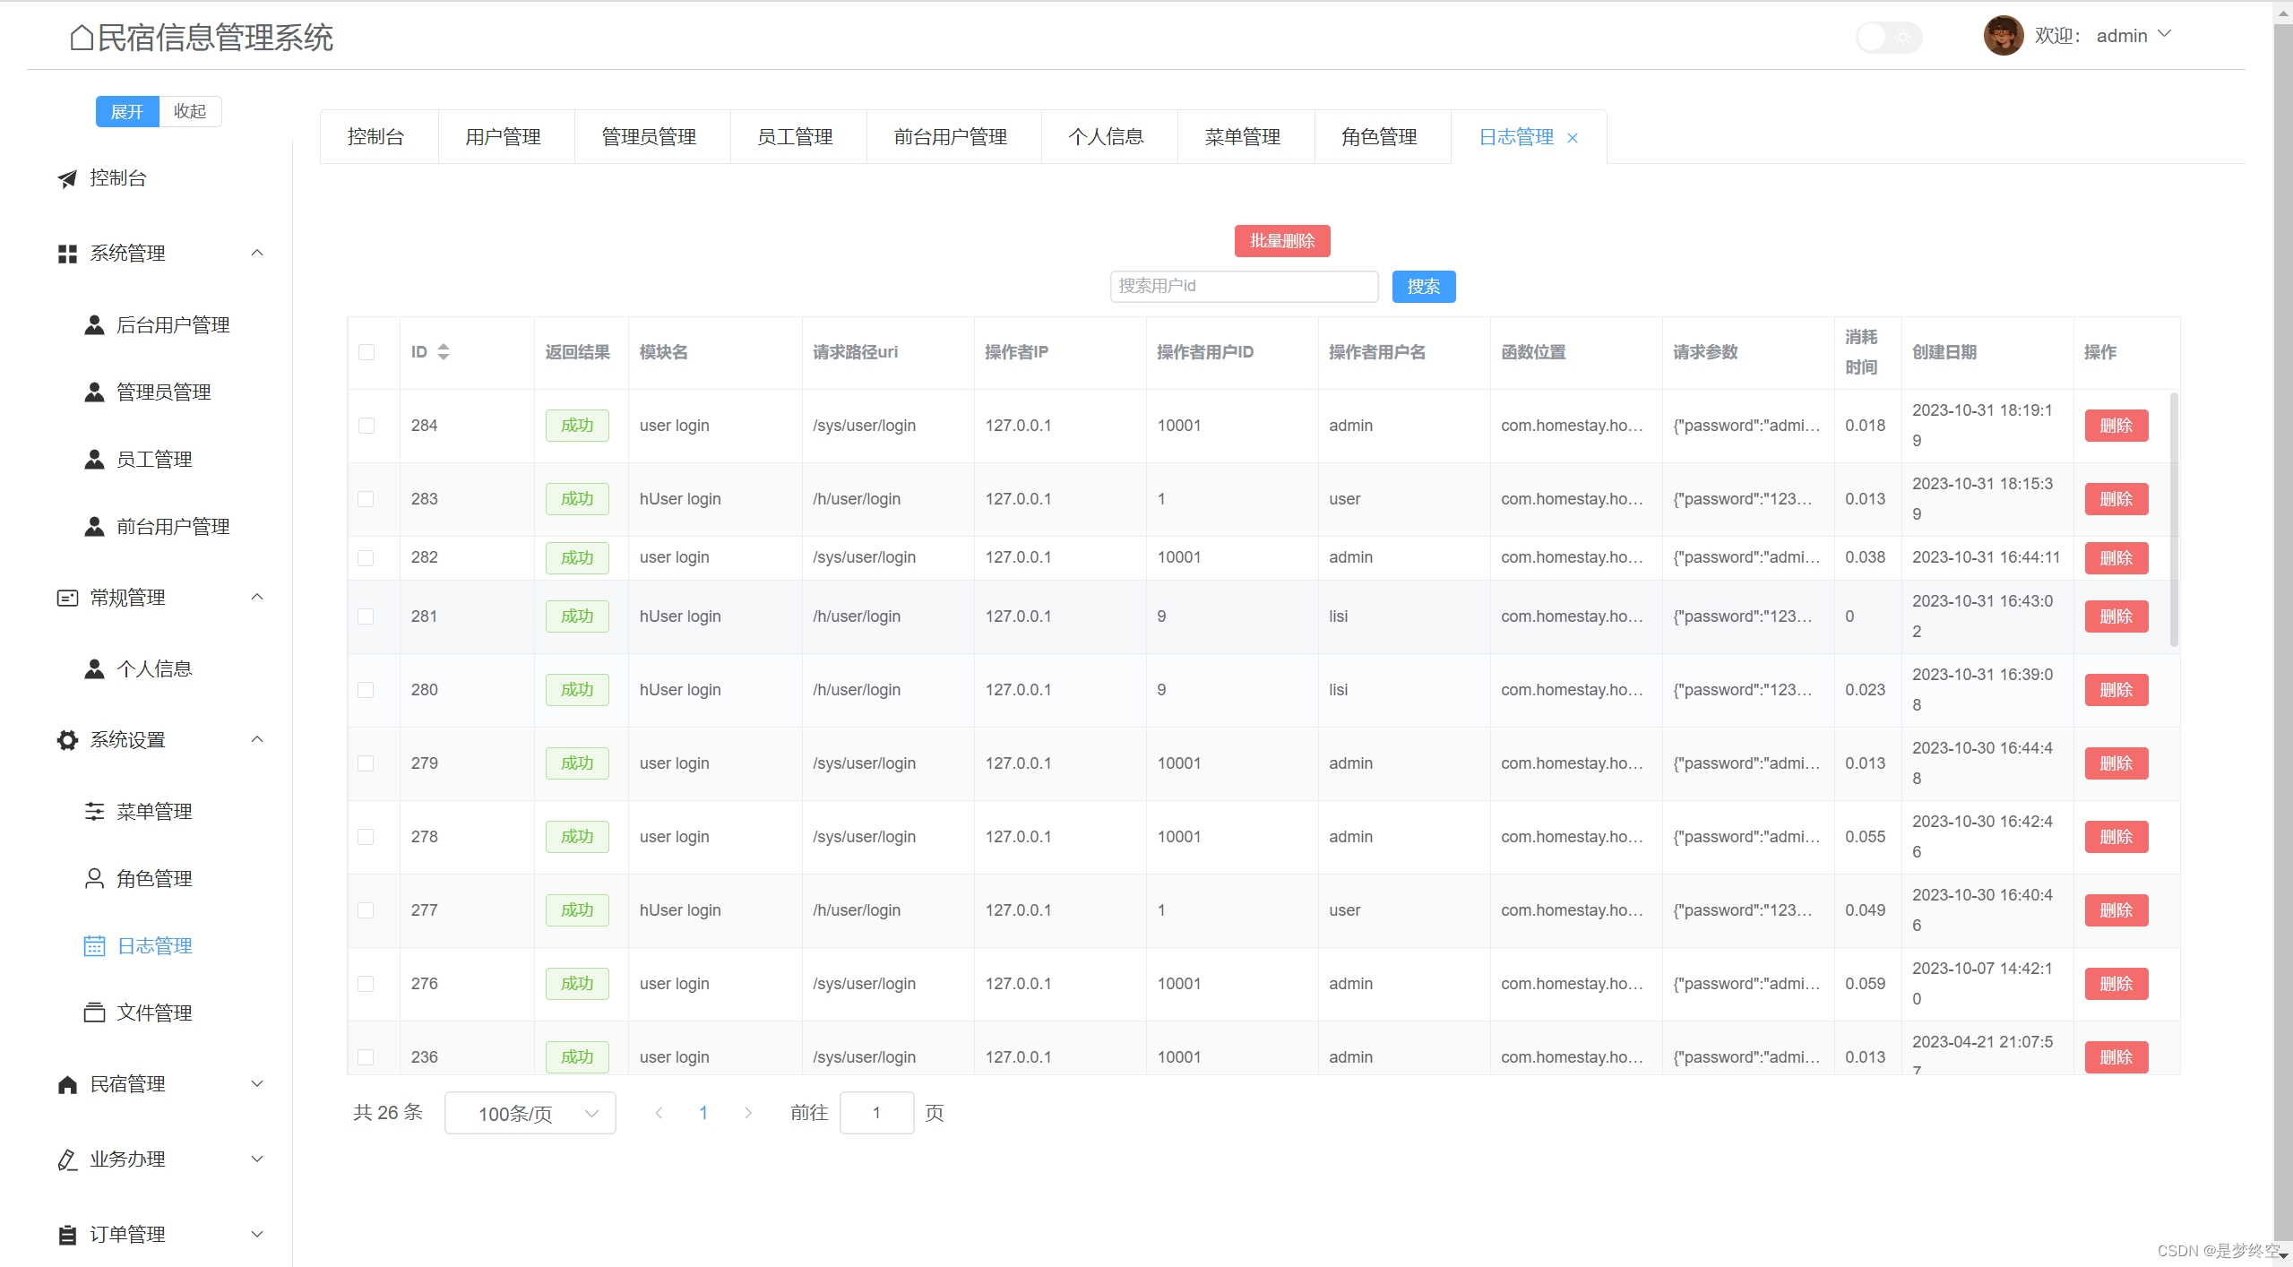Click the paper-plane icon for 控制台
Image resolution: width=2293 pixels, height=1267 pixels.
67,178
